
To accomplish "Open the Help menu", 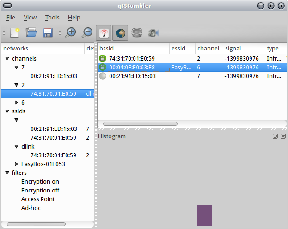I will pyautogui.click(x=74, y=18).
